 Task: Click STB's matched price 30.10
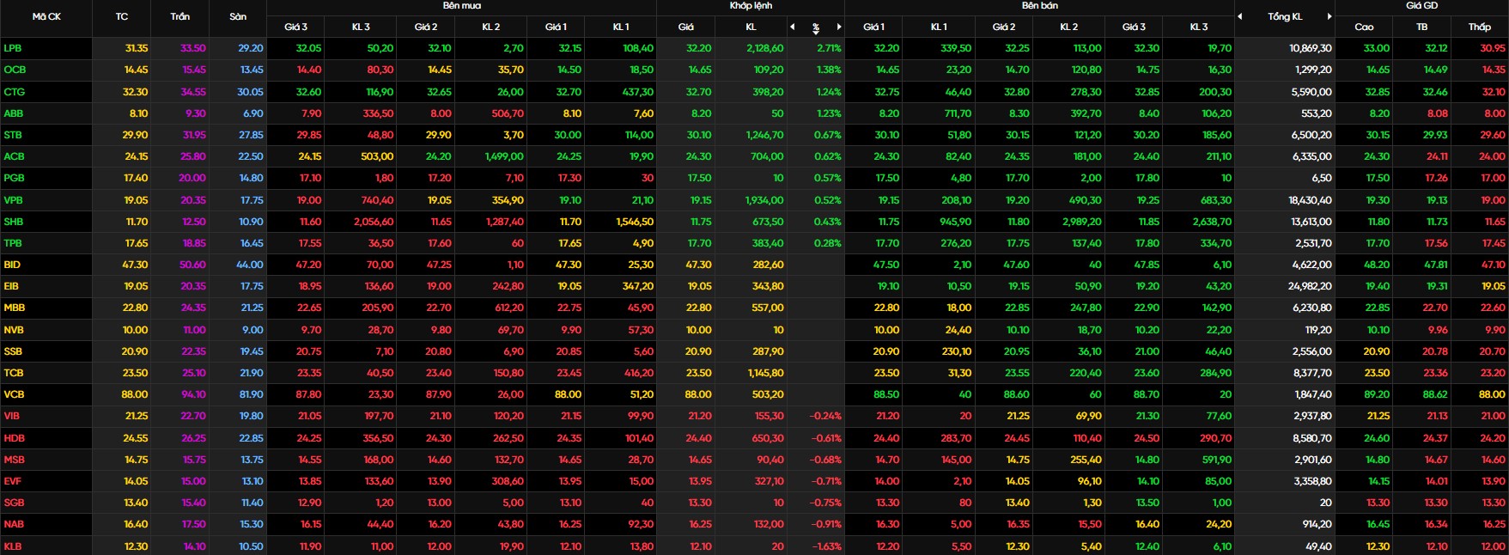[x=699, y=135]
